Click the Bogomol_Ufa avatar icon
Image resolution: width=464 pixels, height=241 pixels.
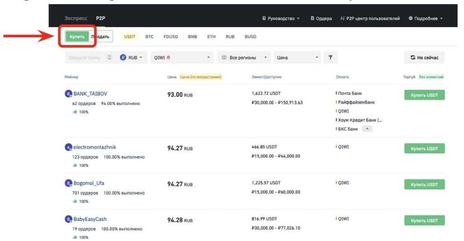coord(68,183)
